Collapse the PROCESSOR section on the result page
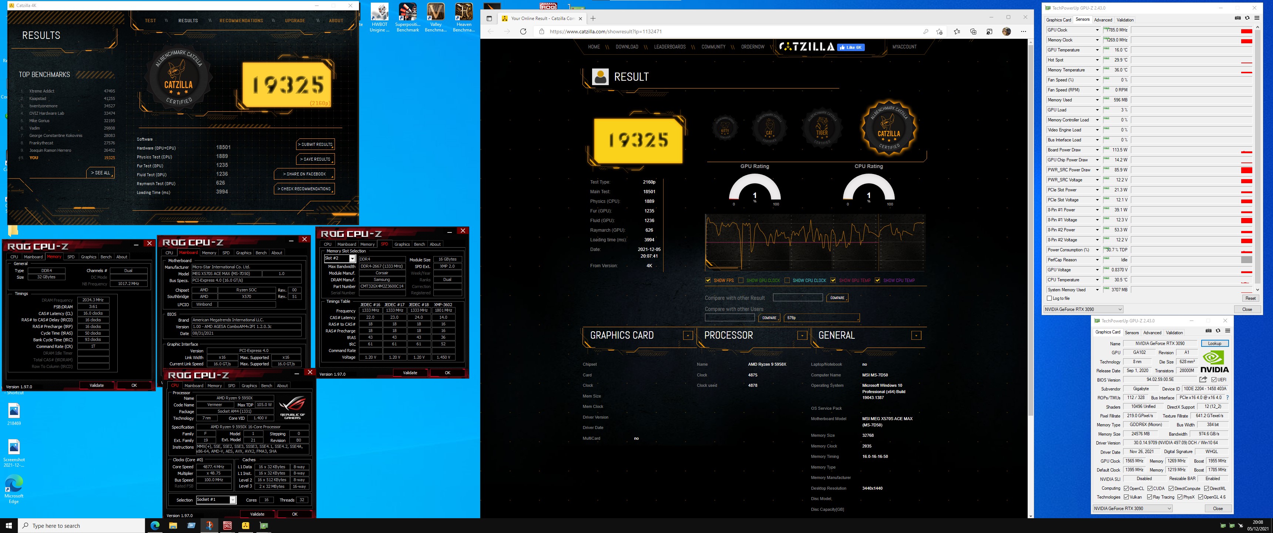1273x533 pixels. (802, 335)
